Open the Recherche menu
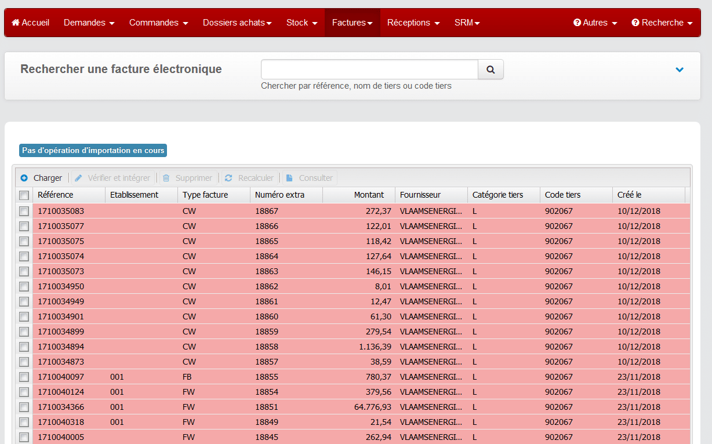Viewport: 712px width, 444px height. pos(662,23)
